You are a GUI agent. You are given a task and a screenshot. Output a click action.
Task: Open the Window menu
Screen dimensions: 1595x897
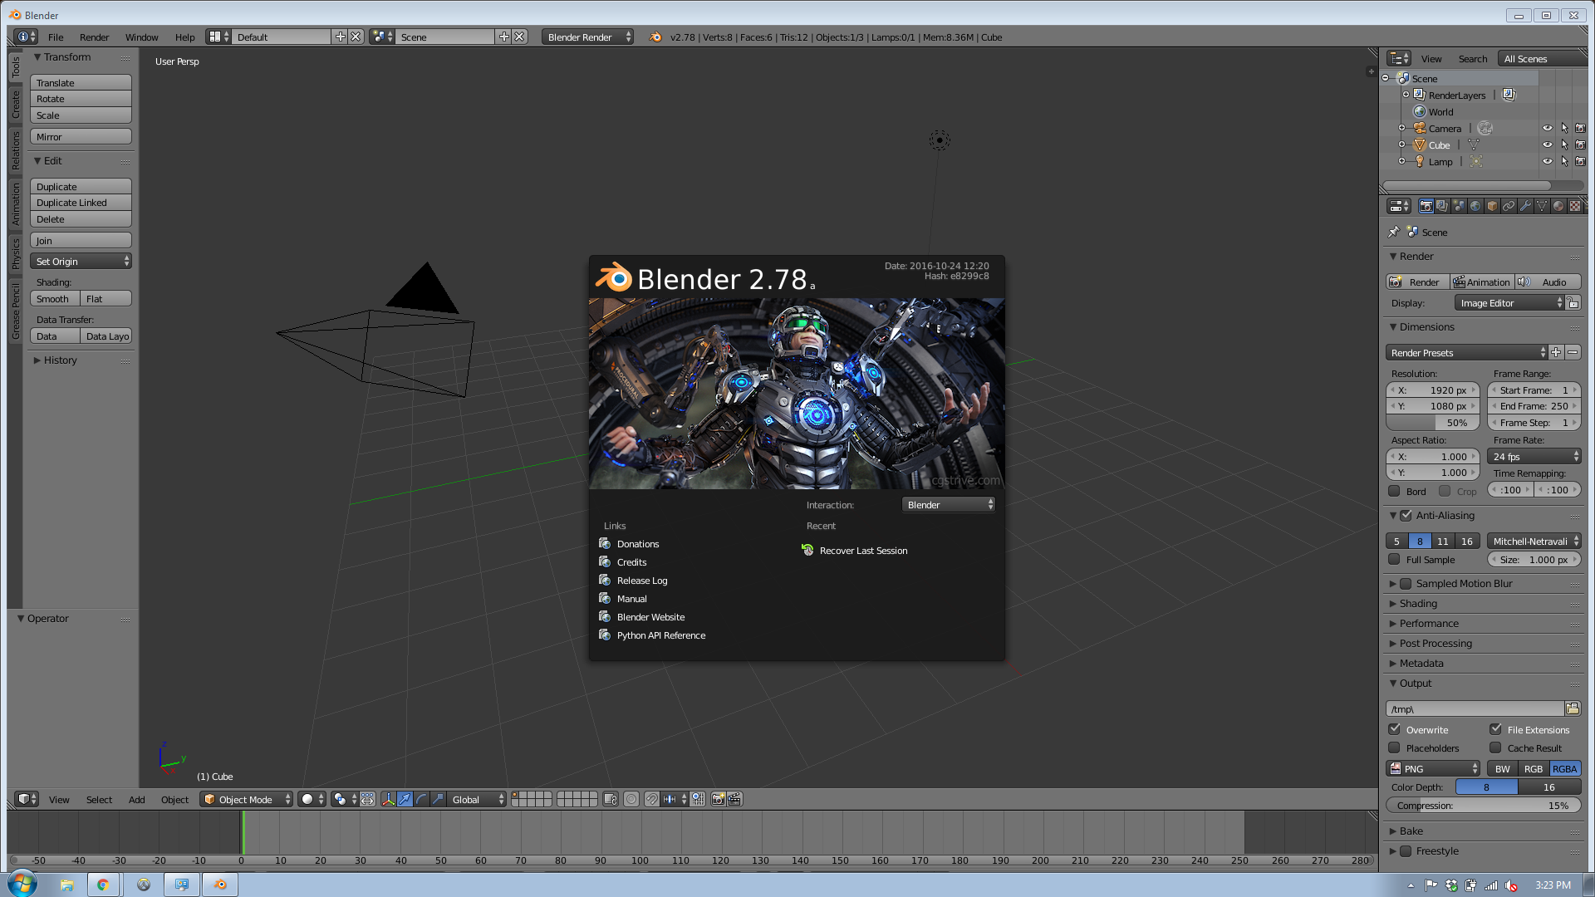(x=141, y=37)
